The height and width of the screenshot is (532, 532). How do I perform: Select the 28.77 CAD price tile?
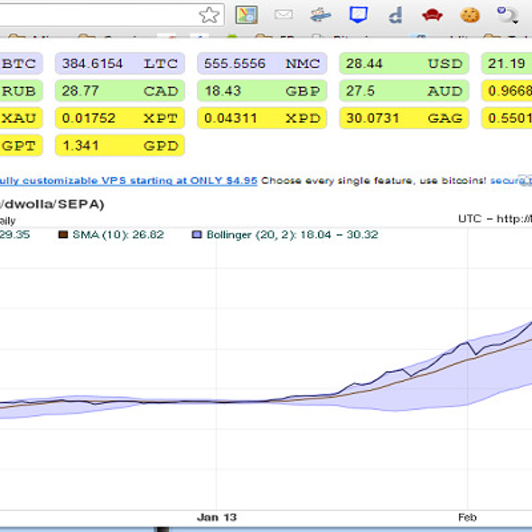(x=120, y=91)
